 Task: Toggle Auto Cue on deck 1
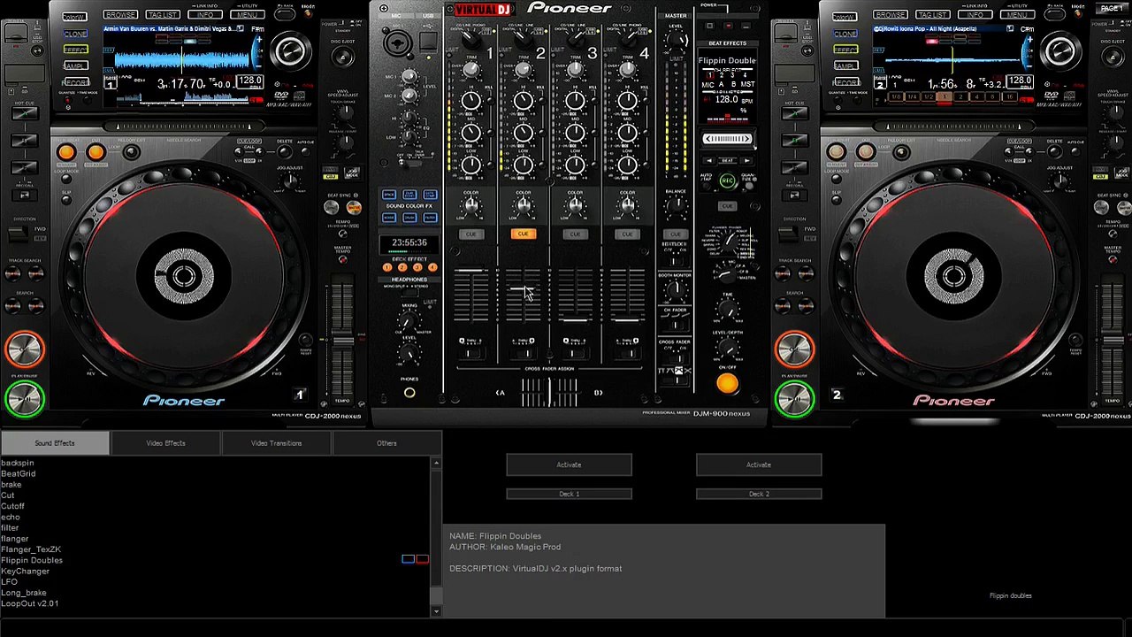(306, 150)
